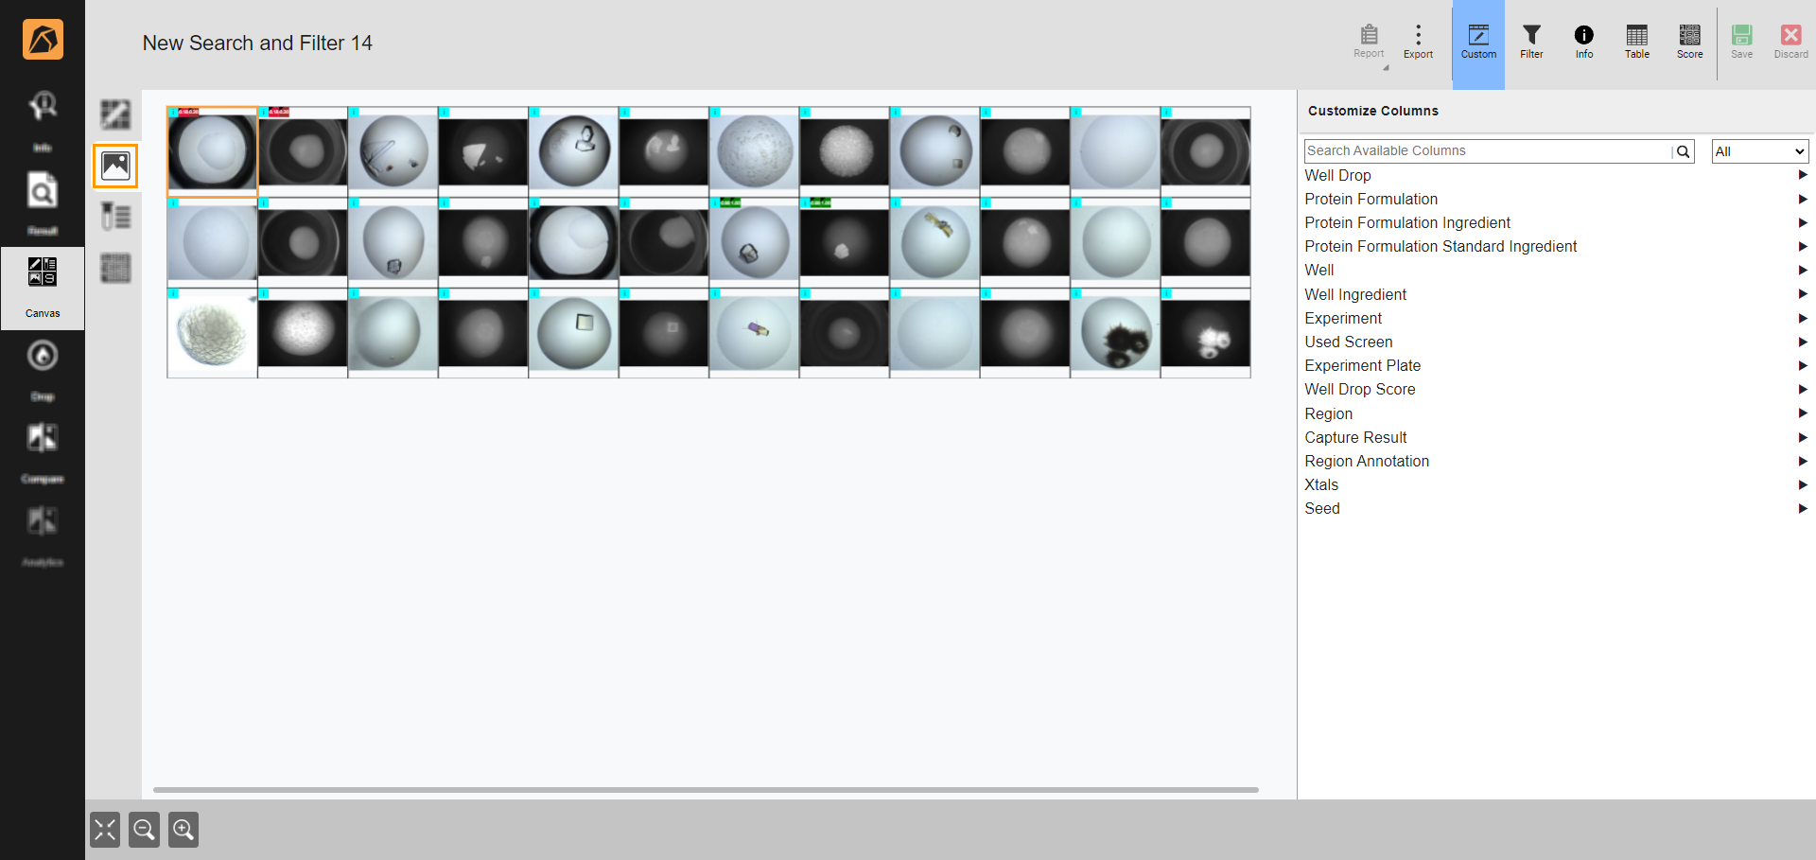Fit images to screen button

click(105, 830)
